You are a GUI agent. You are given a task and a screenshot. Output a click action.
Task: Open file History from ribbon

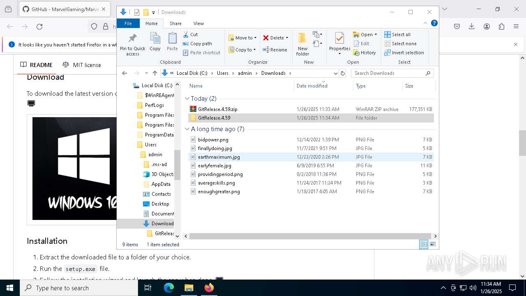tap(365, 53)
